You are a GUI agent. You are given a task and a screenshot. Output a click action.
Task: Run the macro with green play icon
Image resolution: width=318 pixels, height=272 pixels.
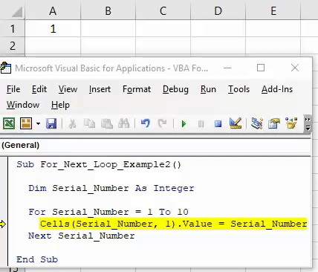[x=184, y=123]
